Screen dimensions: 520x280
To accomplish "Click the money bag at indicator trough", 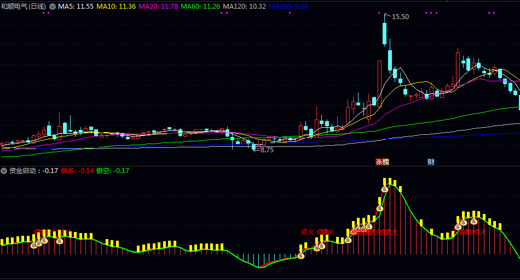I will (301, 255).
